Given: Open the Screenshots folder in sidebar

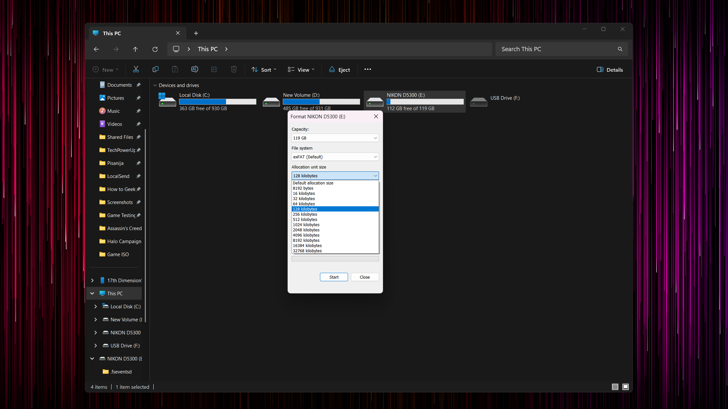Looking at the screenshot, I should [x=120, y=202].
